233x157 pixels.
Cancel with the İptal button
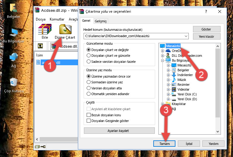pos(189,144)
